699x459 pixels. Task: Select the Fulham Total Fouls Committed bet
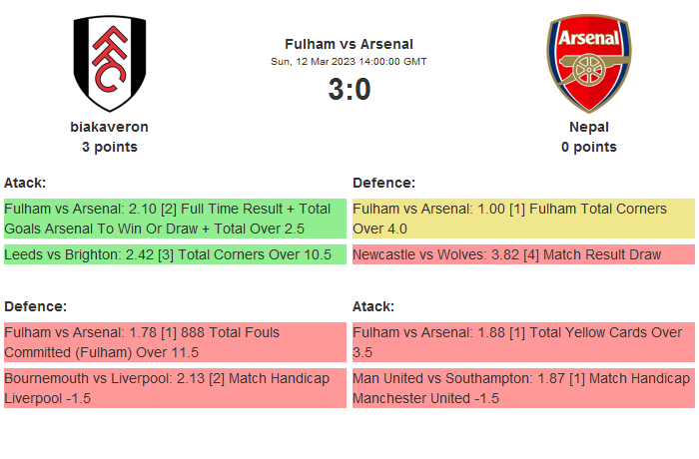(x=175, y=342)
